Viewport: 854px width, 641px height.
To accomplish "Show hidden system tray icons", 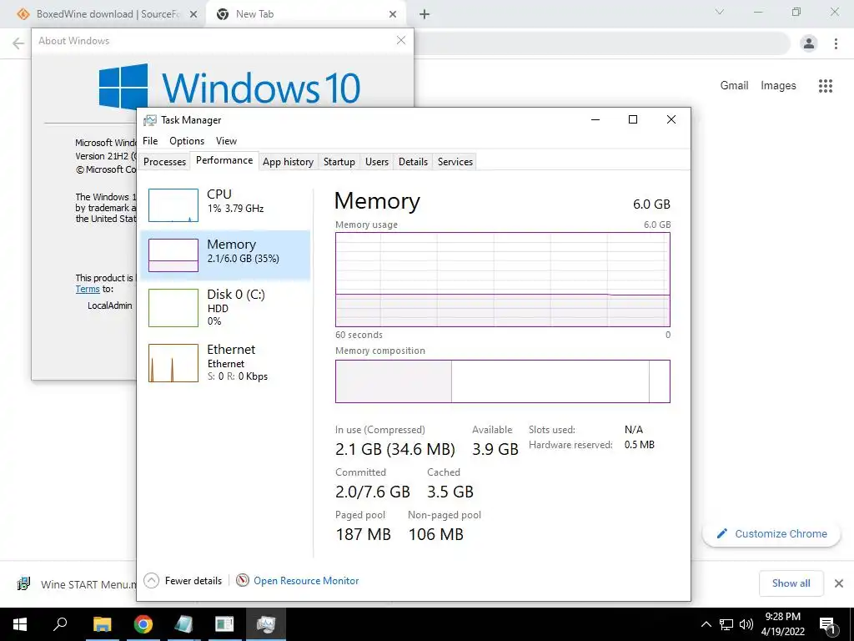I will click(706, 624).
